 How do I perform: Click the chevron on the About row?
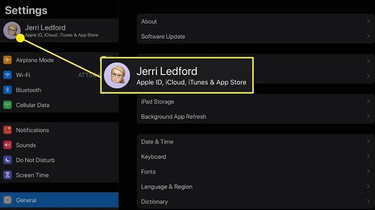click(x=369, y=21)
